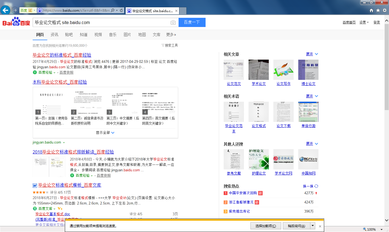Click hot search 库克推出传记

click(x=239, y=211)
